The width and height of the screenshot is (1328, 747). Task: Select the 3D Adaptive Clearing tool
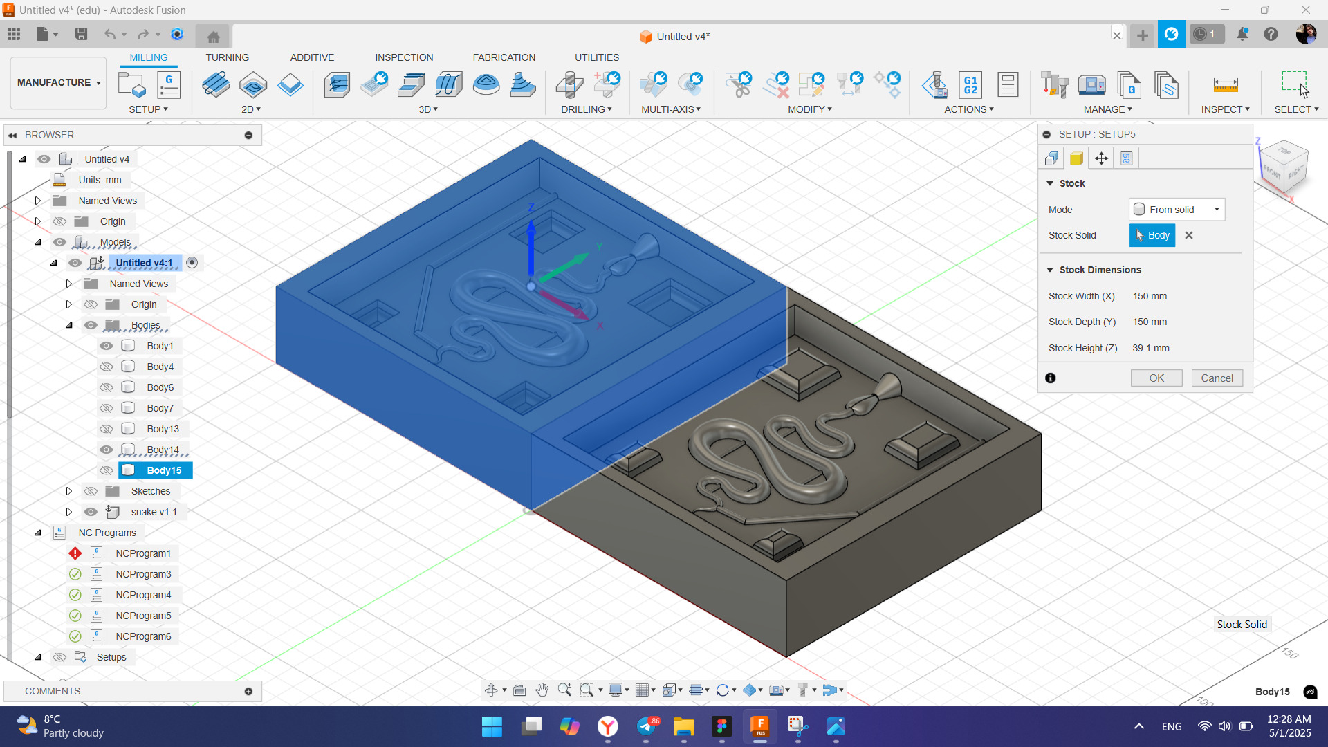click(337, 85)
